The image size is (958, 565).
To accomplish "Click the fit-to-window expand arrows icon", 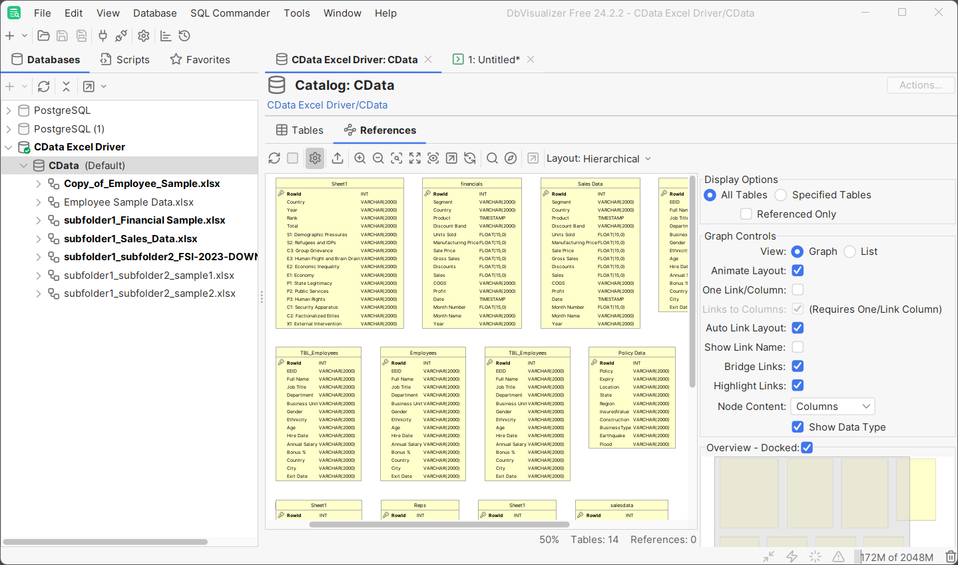I will pos(415,158).
